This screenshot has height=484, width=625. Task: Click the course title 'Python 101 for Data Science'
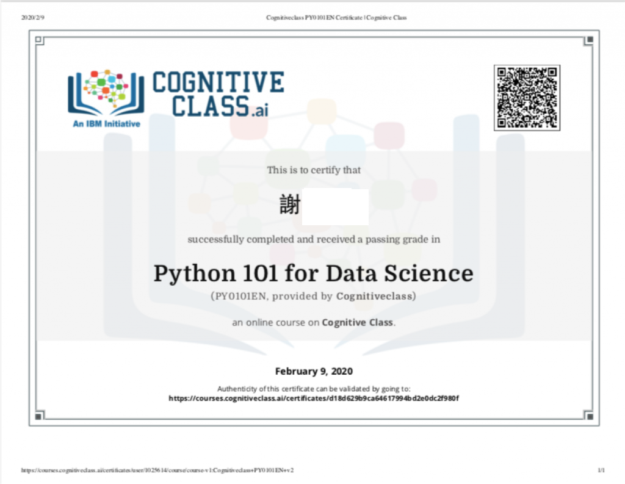(314, 273)
